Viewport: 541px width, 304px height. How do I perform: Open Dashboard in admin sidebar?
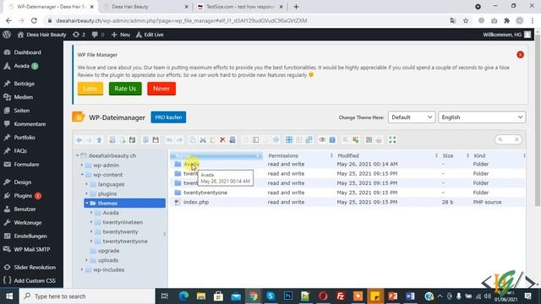[27, 52]
